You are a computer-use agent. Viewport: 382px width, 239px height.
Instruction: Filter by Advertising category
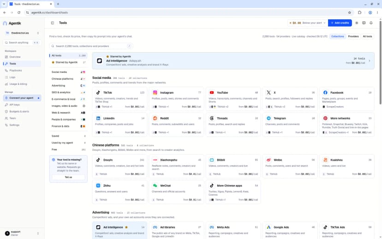tap(68, 86)
